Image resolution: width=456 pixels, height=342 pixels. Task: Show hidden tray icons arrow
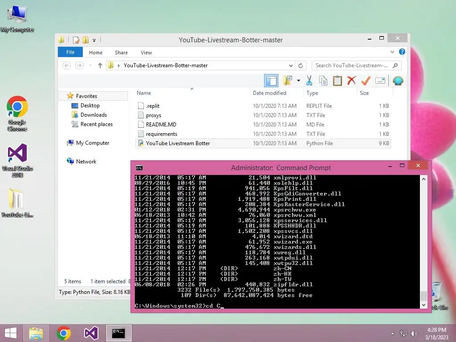393,333
